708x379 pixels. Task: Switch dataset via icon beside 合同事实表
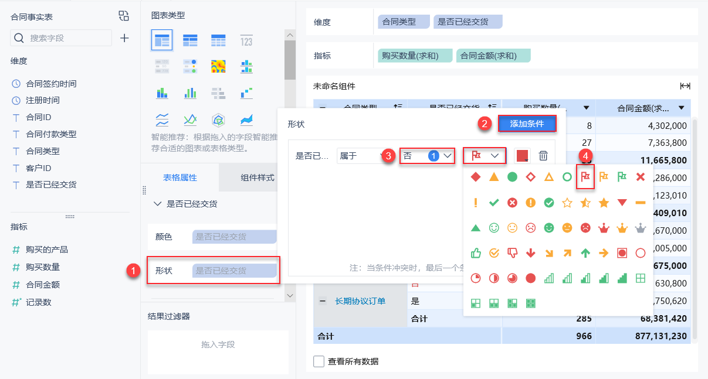pos(123,16)
